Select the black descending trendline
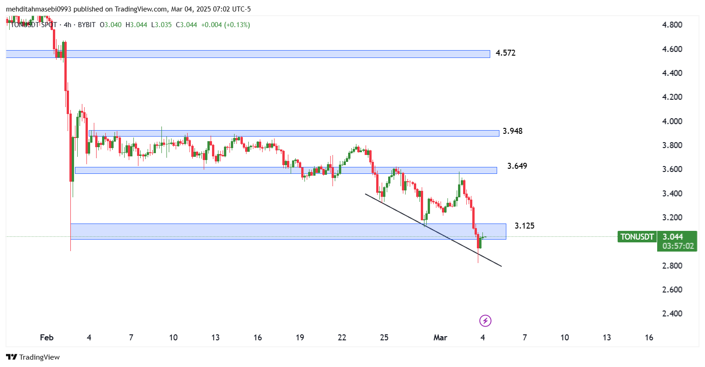 [x=433, y=230]
